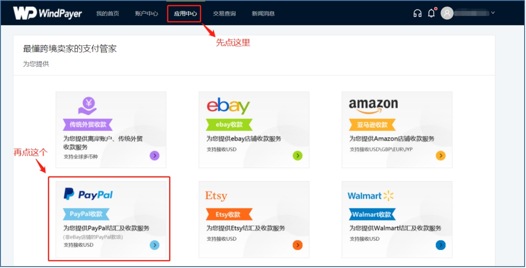The width and height of the screenshot is (526, 268).
Task: Click the user avatar icon
Action: coord(447,13)
